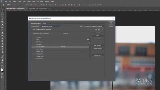
Task: Select the Move tool in the toolbox
Action: click(2, 11)
